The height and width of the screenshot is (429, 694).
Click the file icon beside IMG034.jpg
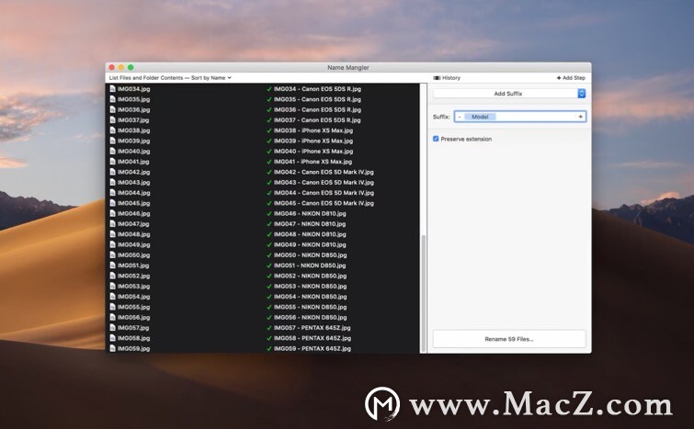[x=112, y=89]
